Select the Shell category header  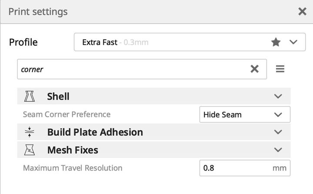point(58,96)
